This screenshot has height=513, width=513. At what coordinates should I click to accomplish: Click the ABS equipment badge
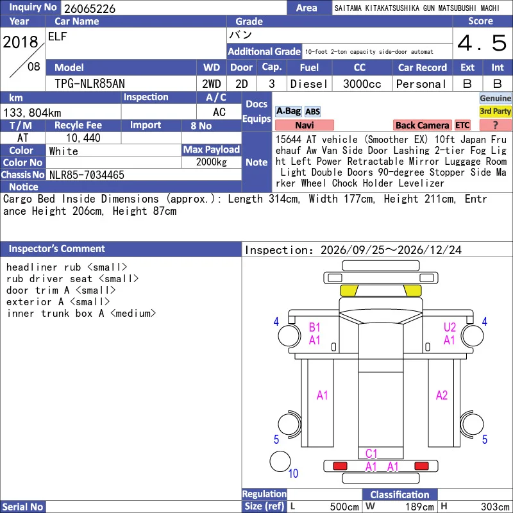point(312,112)
